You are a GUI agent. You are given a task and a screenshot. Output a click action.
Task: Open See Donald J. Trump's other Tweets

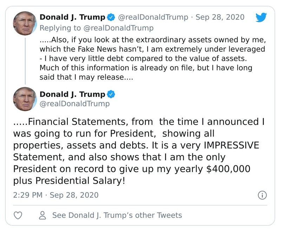pos(116,215)
